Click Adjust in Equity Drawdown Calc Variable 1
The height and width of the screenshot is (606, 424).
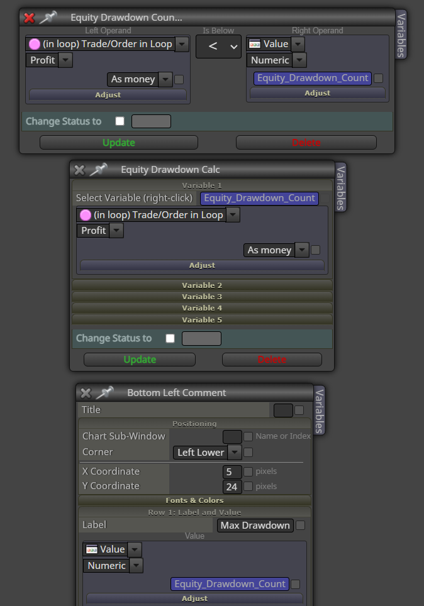202,265
